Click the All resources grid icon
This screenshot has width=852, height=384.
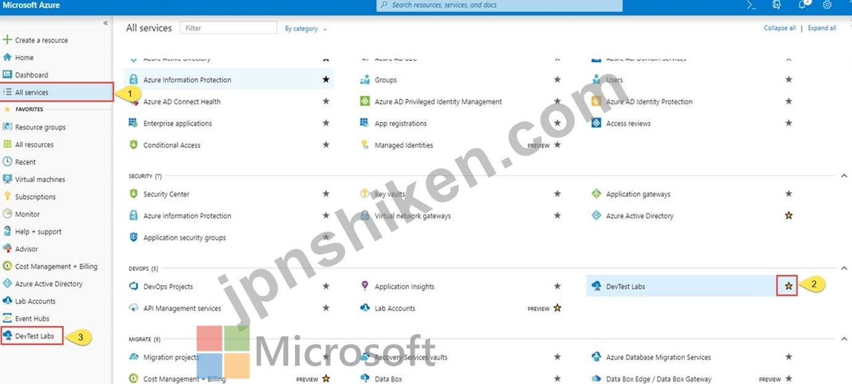(7, 144)
